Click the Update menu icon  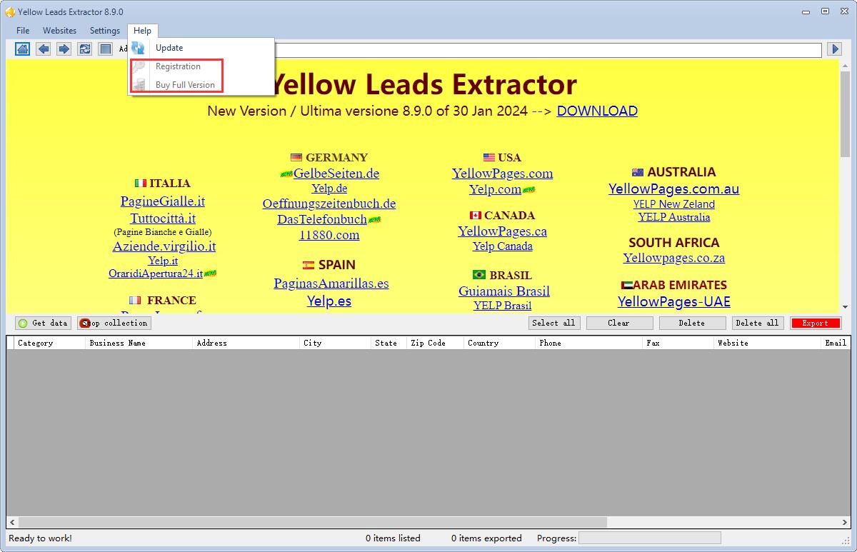click(139, 48)
